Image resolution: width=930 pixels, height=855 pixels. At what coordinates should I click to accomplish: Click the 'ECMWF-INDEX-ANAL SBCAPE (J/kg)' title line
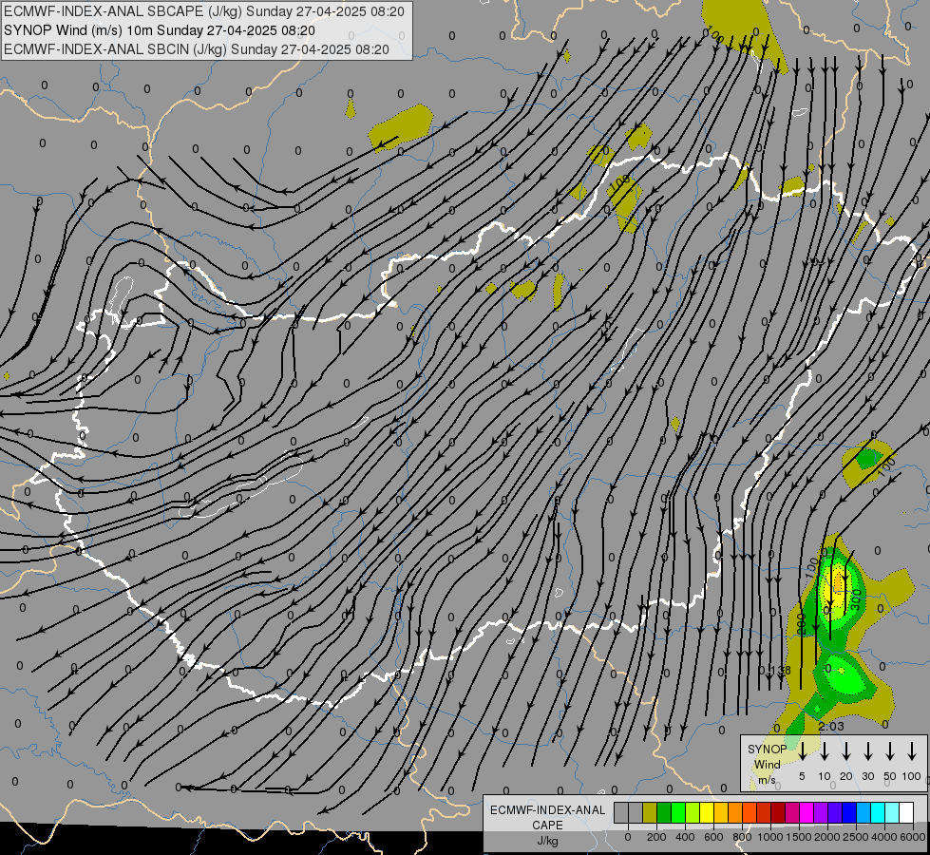coord(204,11)
